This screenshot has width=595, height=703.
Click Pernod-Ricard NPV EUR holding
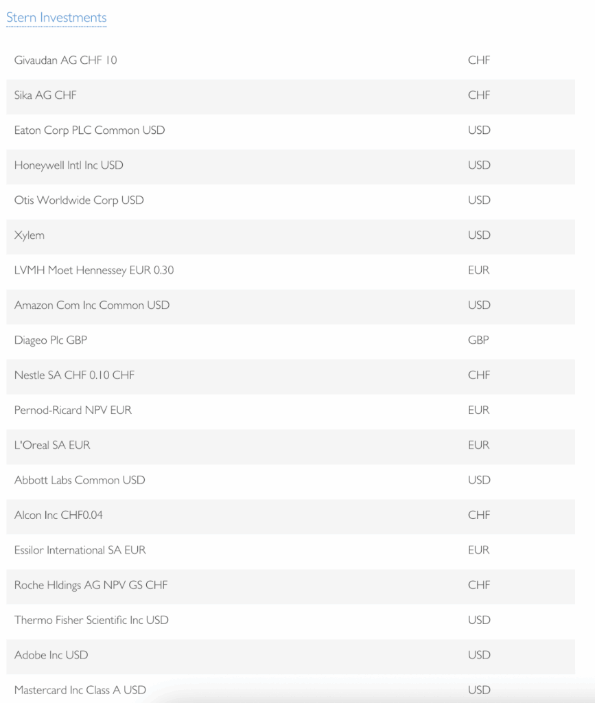(73, 411)
